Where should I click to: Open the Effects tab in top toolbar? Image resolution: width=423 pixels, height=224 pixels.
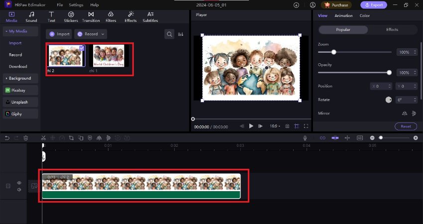pos(130,17)
